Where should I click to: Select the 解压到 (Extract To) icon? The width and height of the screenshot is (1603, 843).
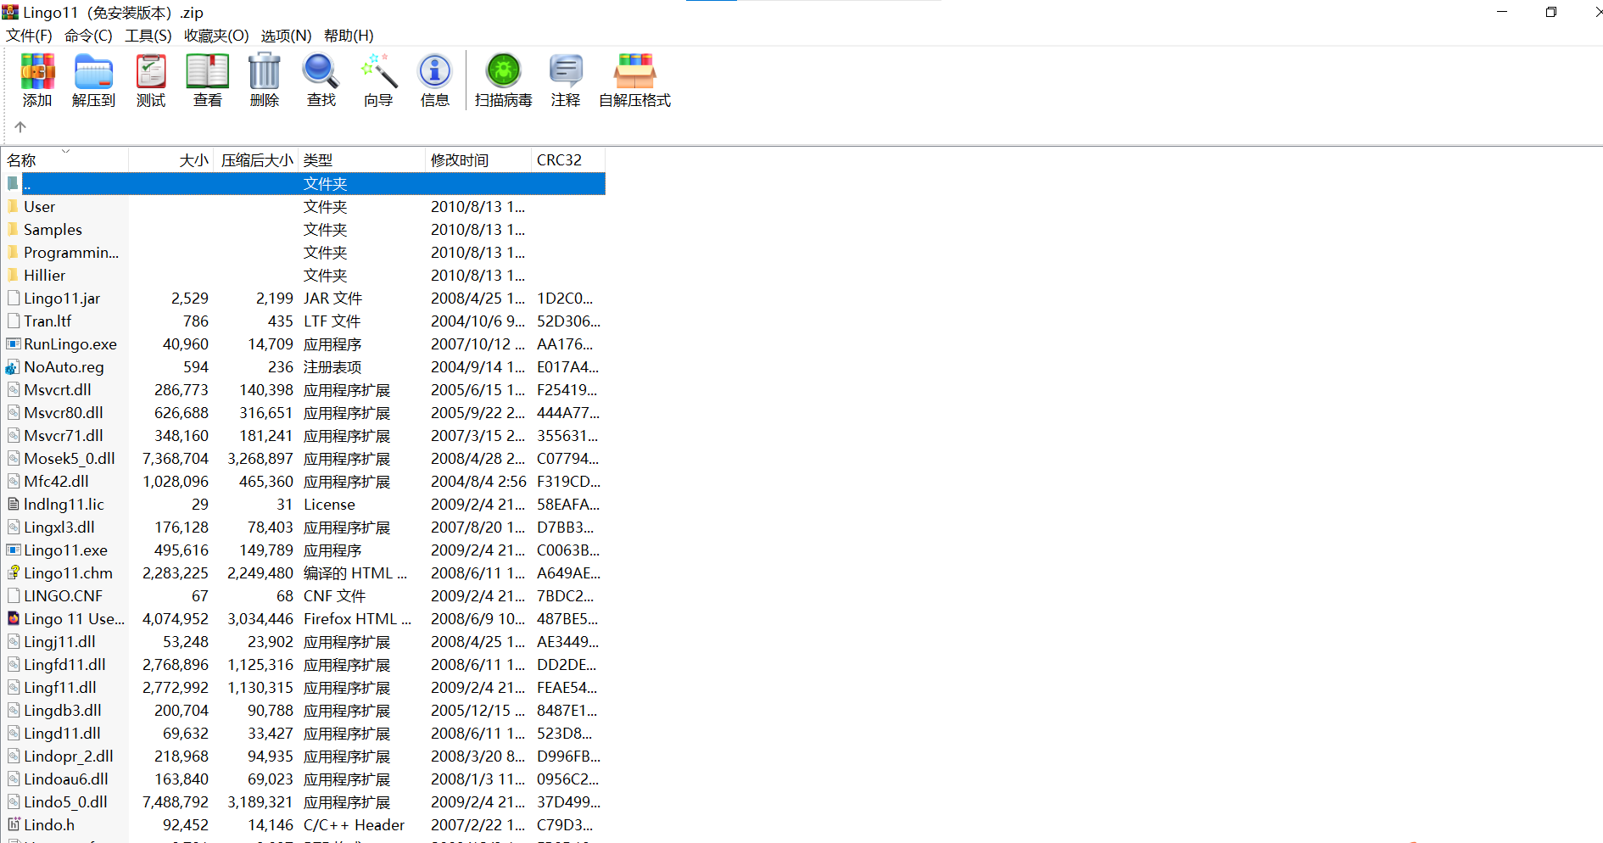click(93, 81)
